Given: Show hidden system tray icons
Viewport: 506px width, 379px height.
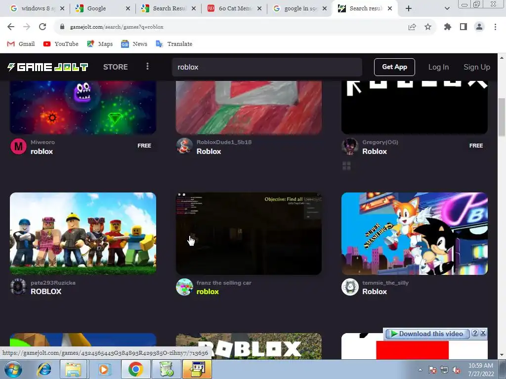Looking at the screenshot, I should (x=420, y=370).
